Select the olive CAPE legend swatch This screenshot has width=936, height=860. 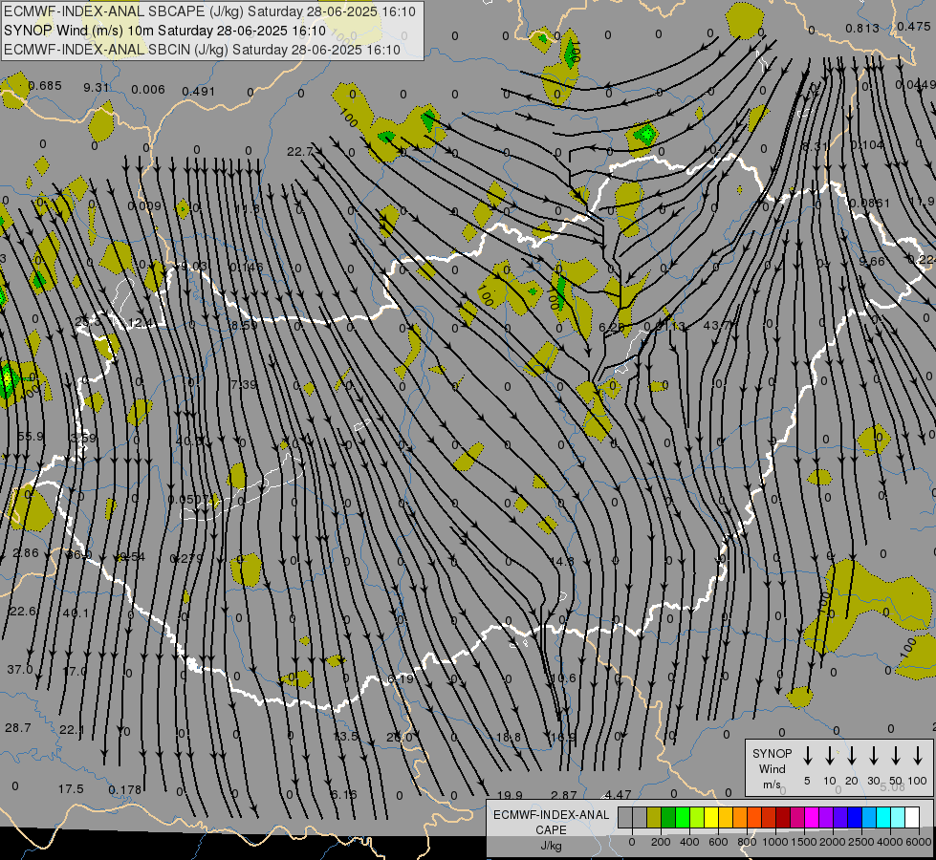[x=654, y=818]
